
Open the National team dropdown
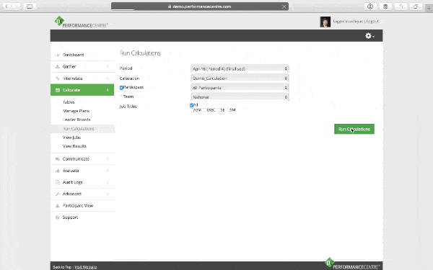(x=240, y=97)
